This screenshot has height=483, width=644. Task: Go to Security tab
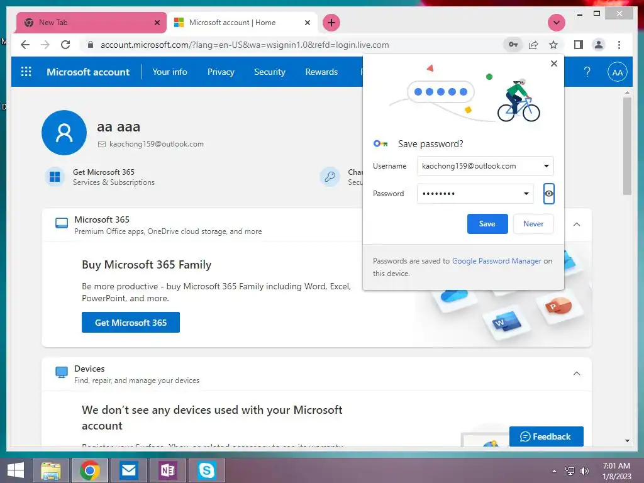pyautogui.click(x=270, y=72)
